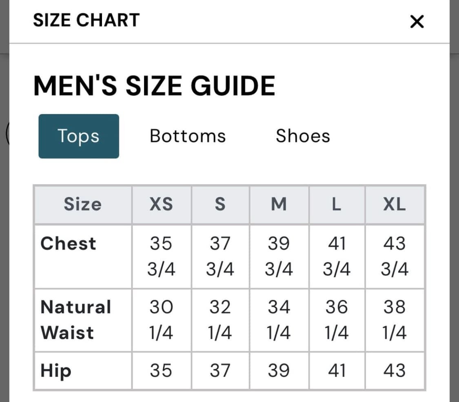This screenshot has height=402, width=459.
Task: Select the M chest measurement 39 3/4
Action: [279, 256]
